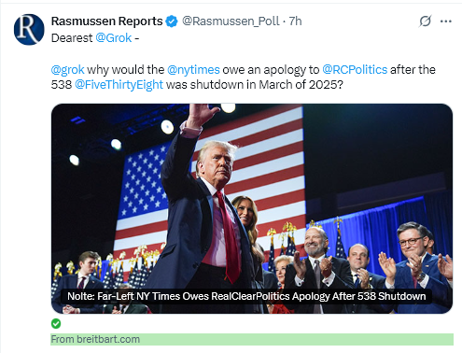This screenshot has height=353, width=462.
Task: Visit the @nytimes mention
Action: (193, 69)
